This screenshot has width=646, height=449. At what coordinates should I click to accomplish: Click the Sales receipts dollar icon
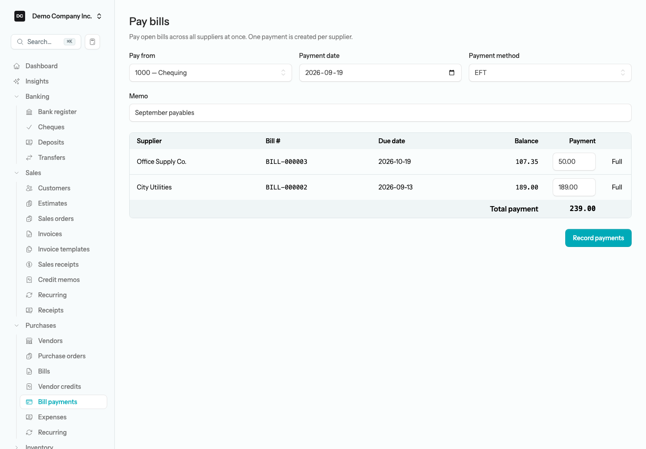(29, 264)
